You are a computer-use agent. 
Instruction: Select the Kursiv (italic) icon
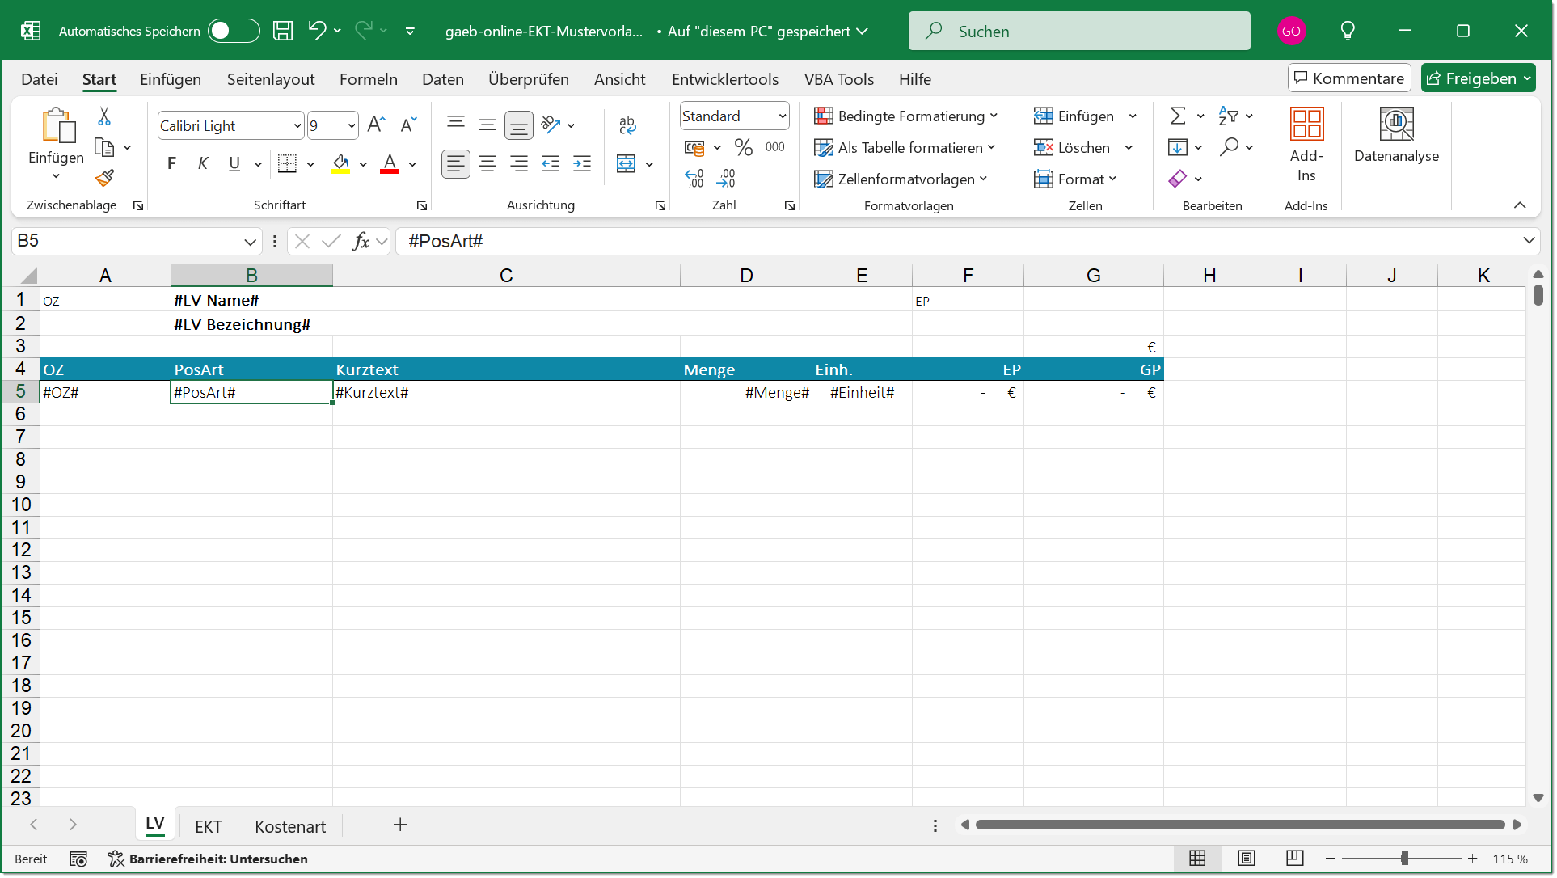click(x=203, y=163)
